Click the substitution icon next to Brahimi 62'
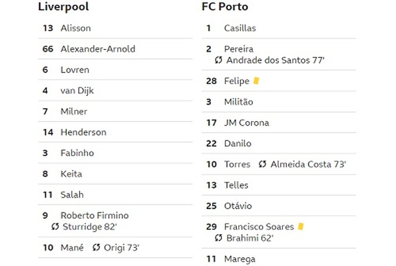 (218, 237)
